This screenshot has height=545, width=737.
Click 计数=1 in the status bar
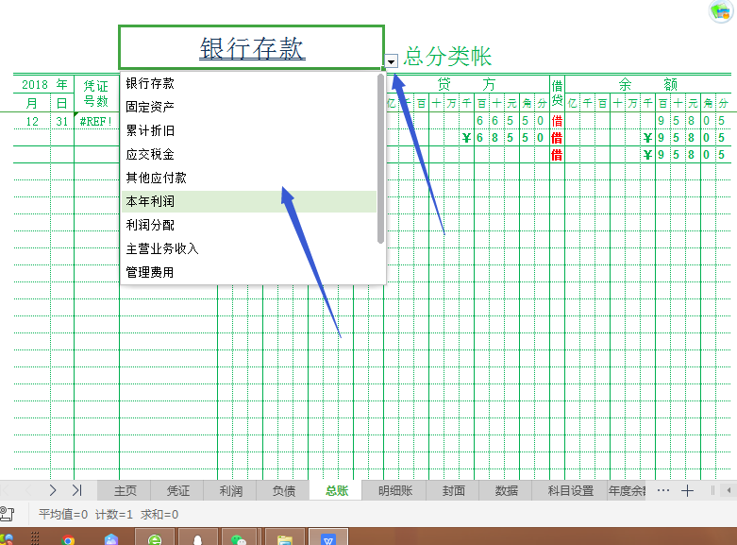[x=114, y=515]
